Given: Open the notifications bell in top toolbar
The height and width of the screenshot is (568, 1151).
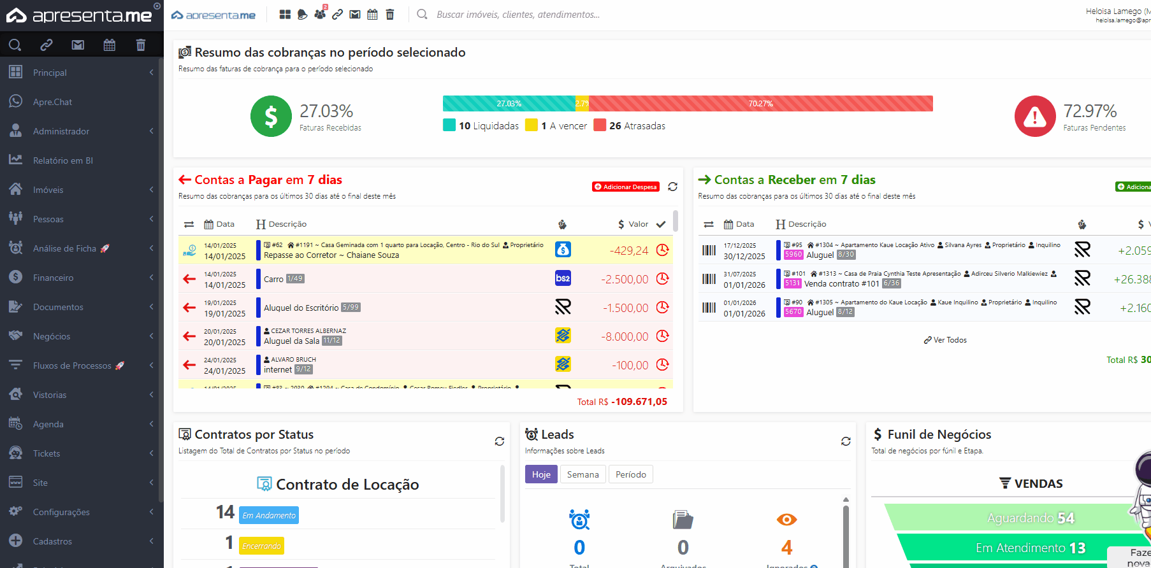Looking at the screenshot, I should tap(303, 14).
